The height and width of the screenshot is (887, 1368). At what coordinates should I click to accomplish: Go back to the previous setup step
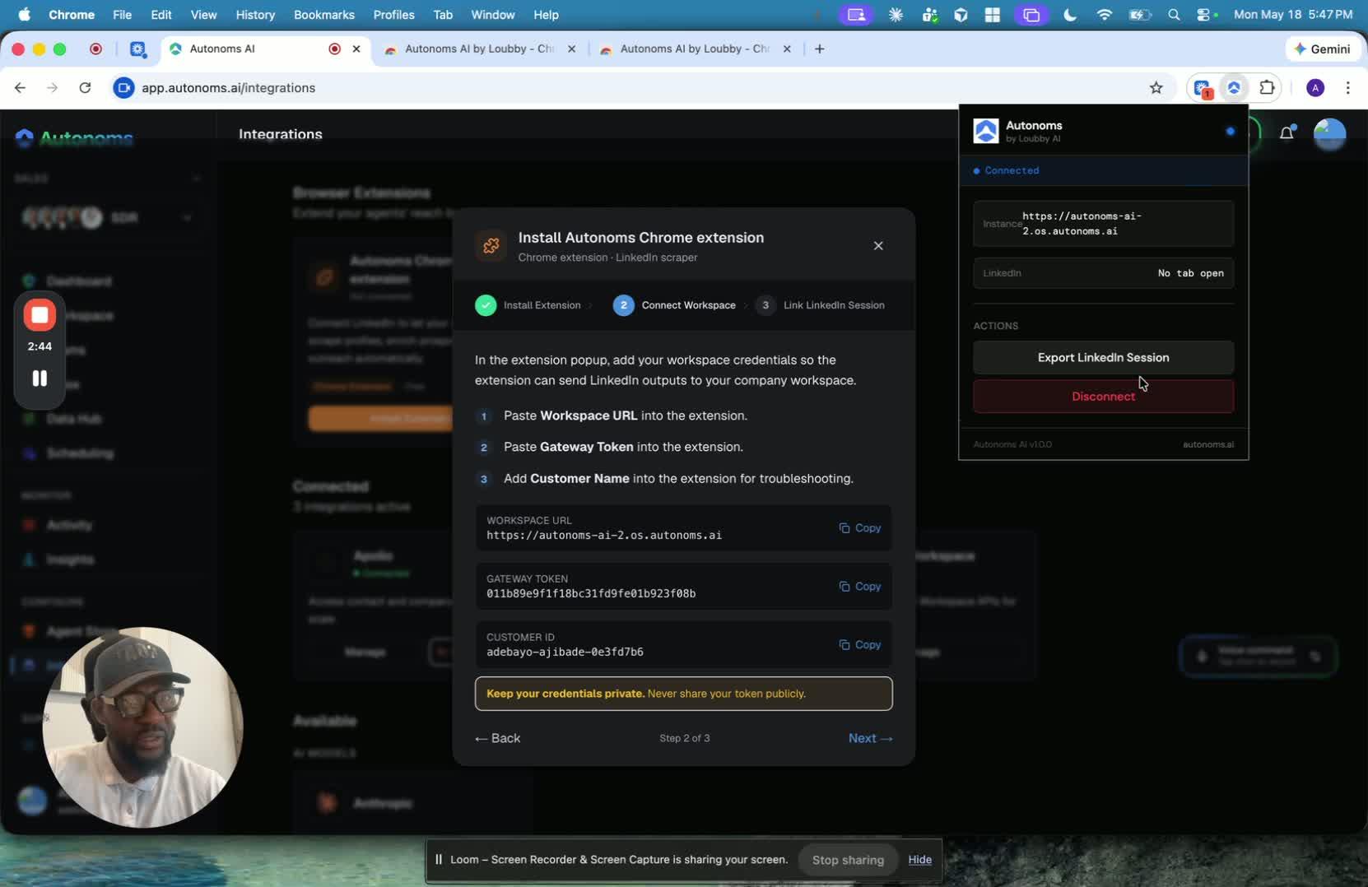click(497, 738)
